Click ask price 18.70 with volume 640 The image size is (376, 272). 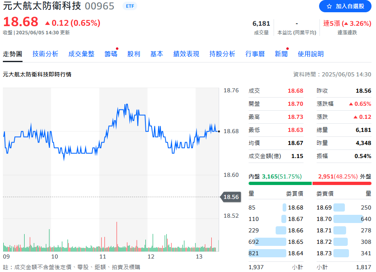coord(344,219)
